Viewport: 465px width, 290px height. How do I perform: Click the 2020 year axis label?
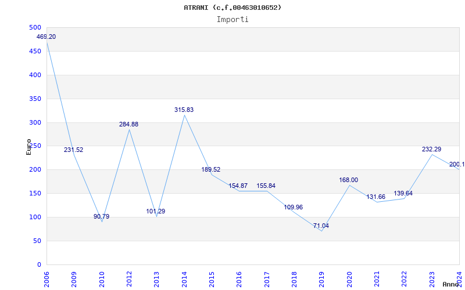[x=349, y=280]
